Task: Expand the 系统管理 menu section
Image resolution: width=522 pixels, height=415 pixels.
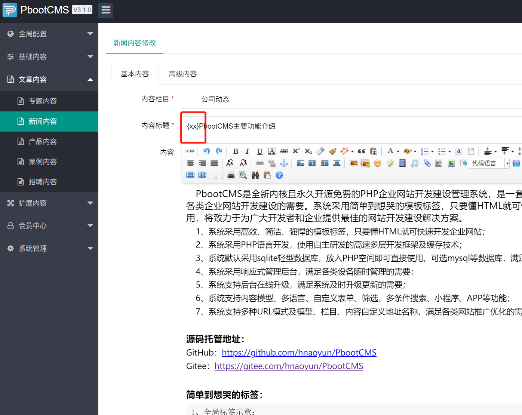Action: pyautogui.click(x=49, y=249)
